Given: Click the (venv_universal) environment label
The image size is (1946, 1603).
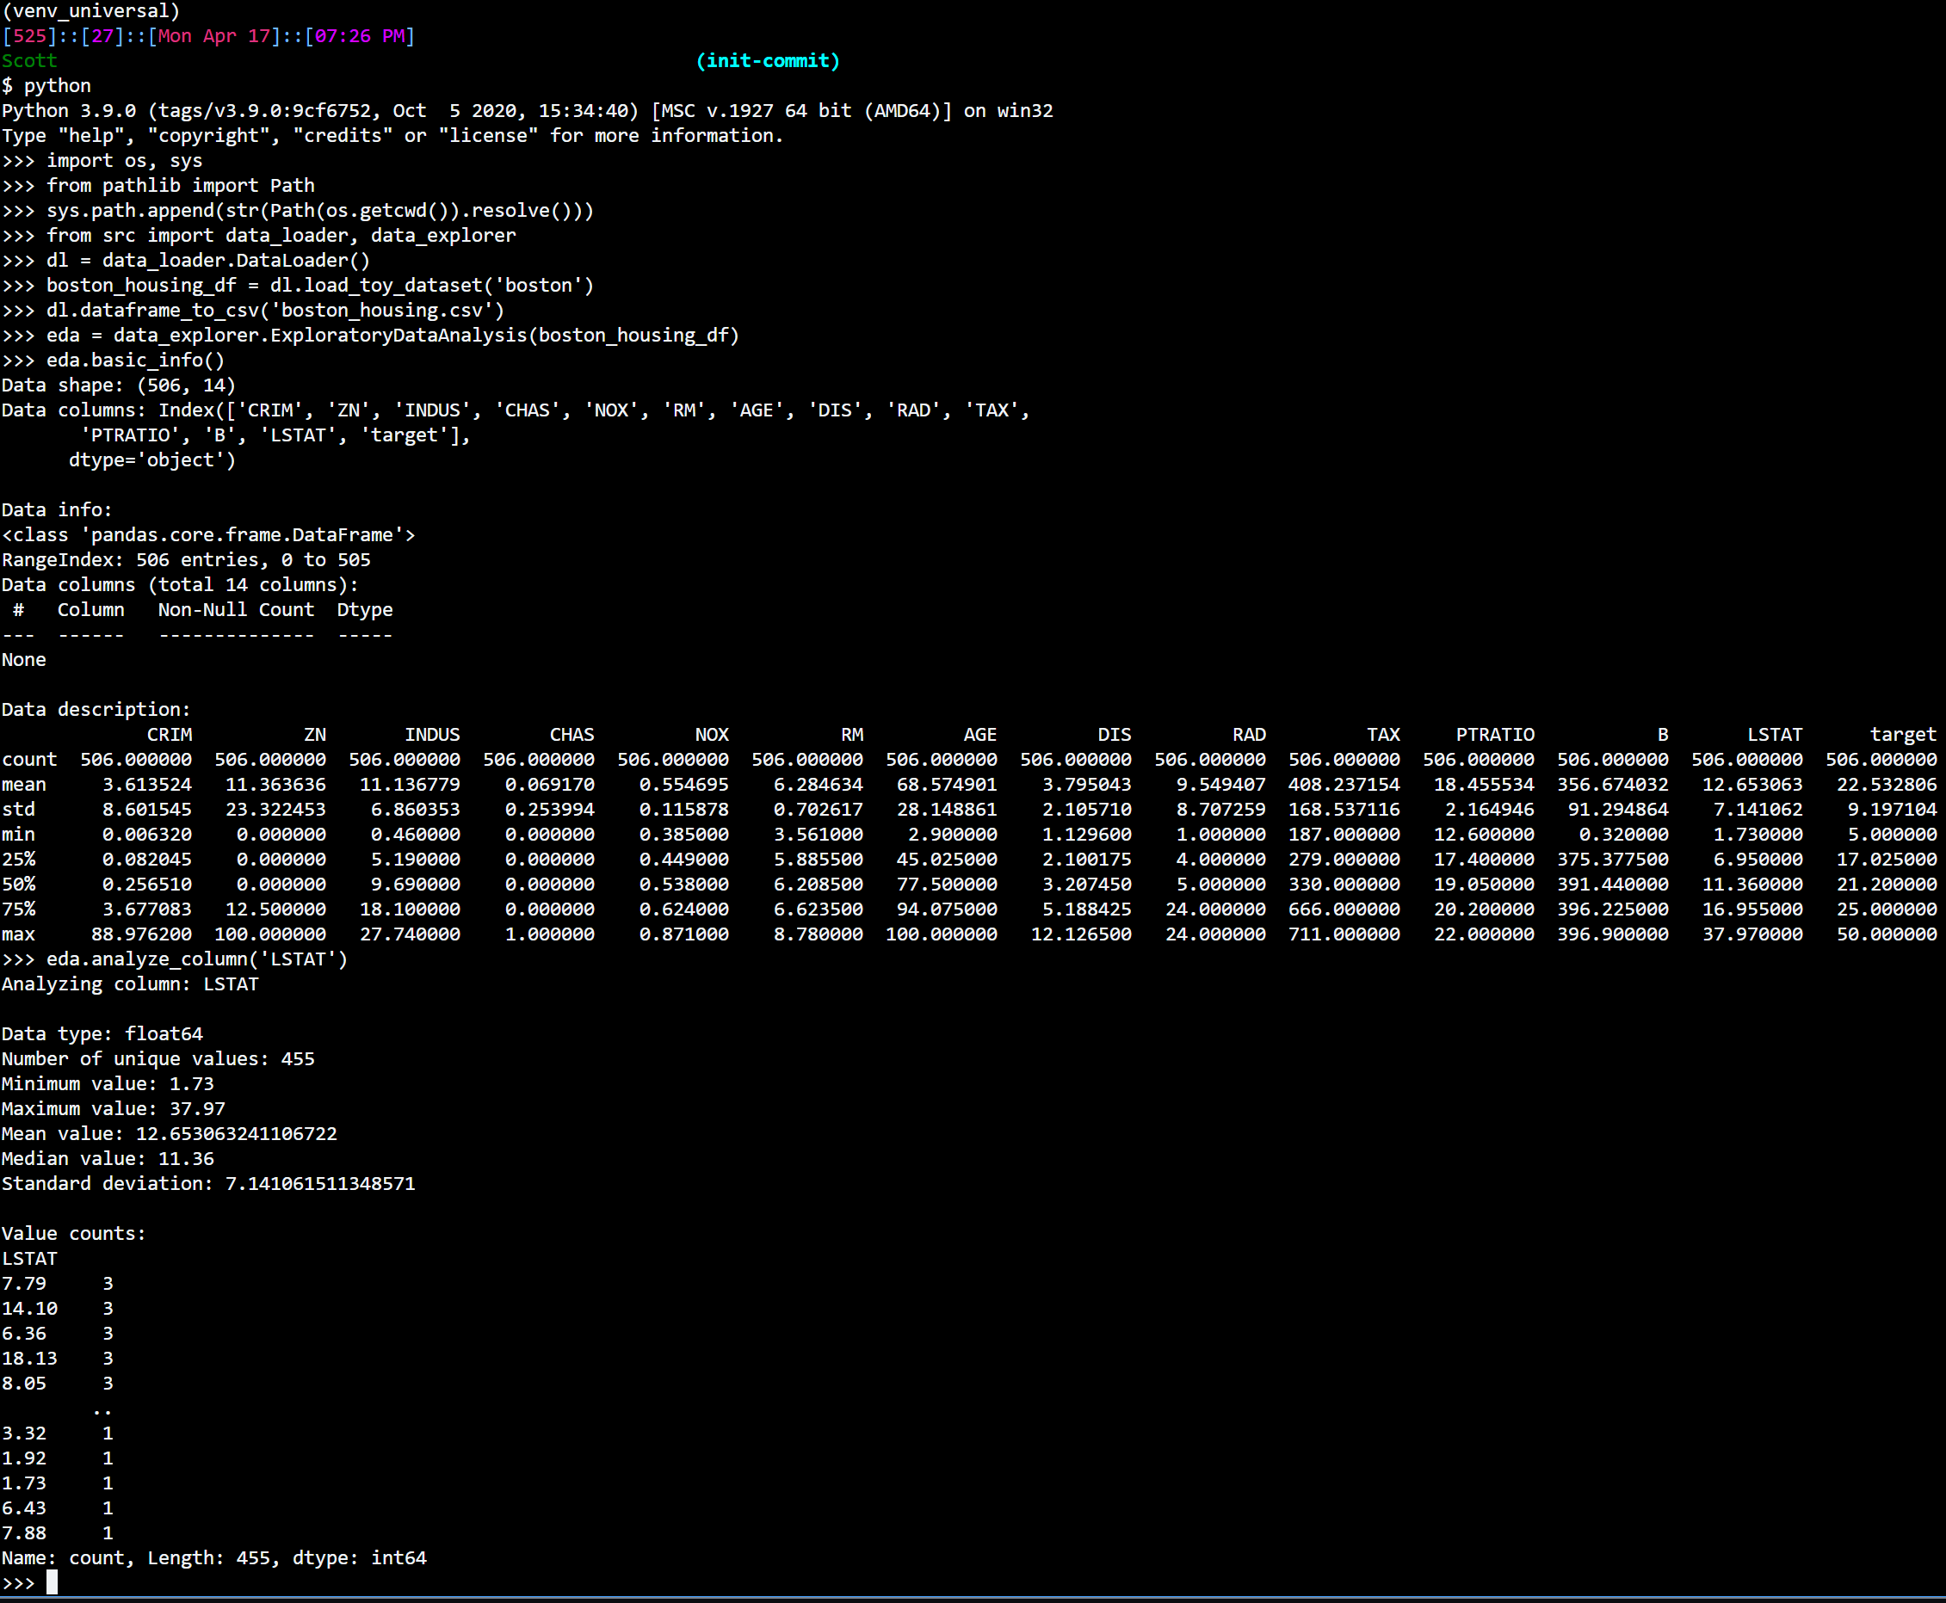Looking at the screenshot, I should (x=90, y=11).
